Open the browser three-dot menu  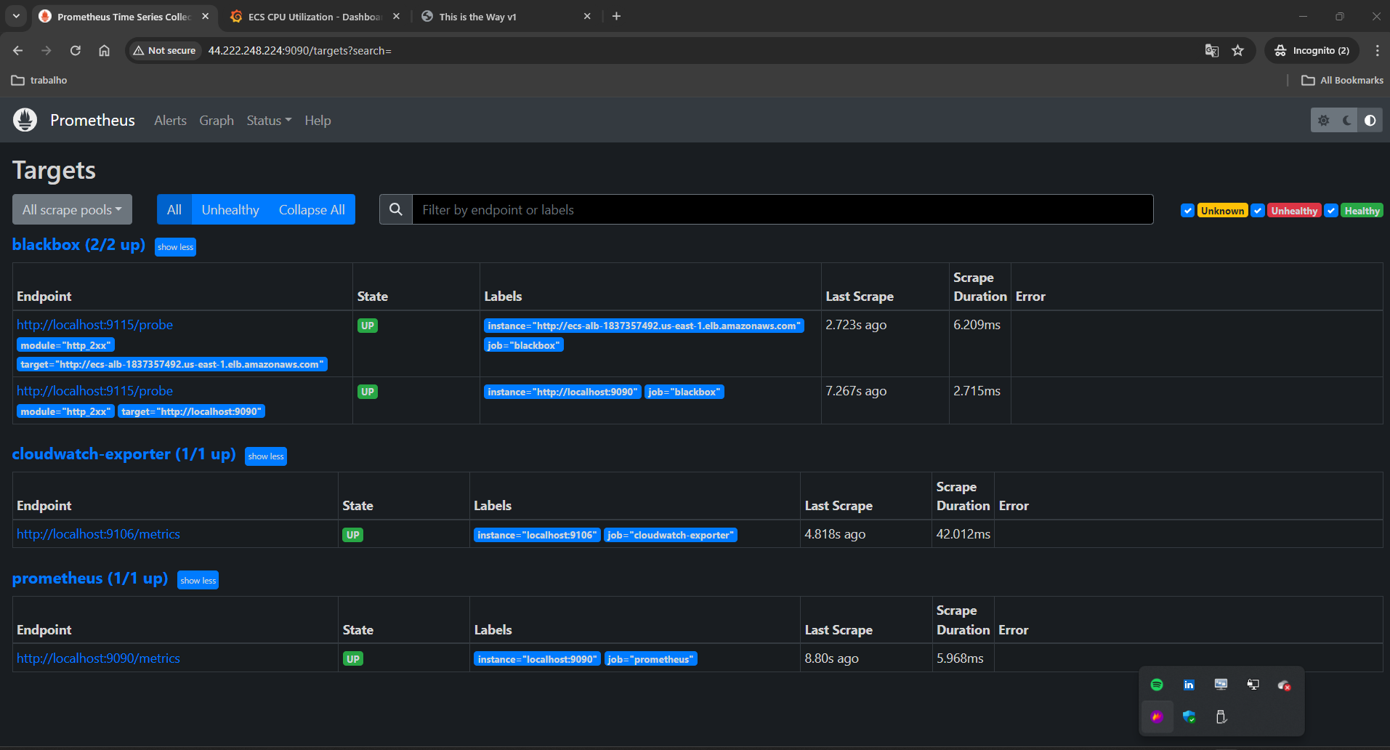[x=1377, y=50]
